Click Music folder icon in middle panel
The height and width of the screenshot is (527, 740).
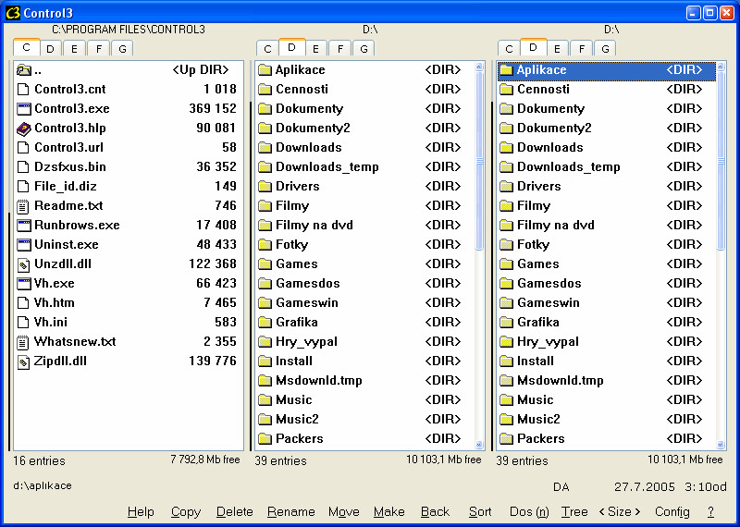click(265, 400)
